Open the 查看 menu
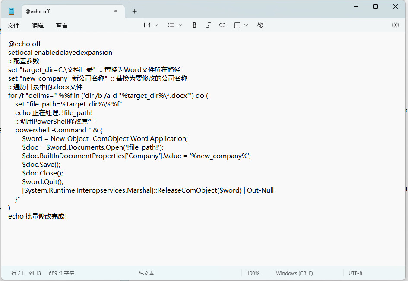 [62, 25]
